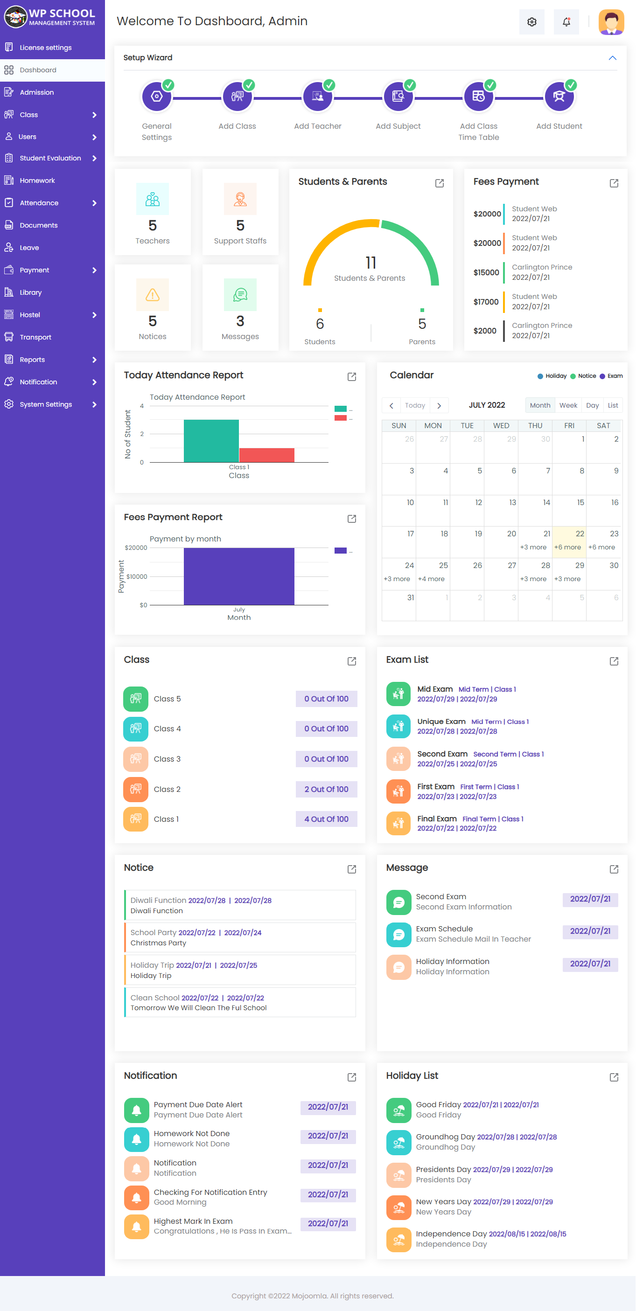
Task: Open the Add Class Time Table step
Action: coord(479,96)
